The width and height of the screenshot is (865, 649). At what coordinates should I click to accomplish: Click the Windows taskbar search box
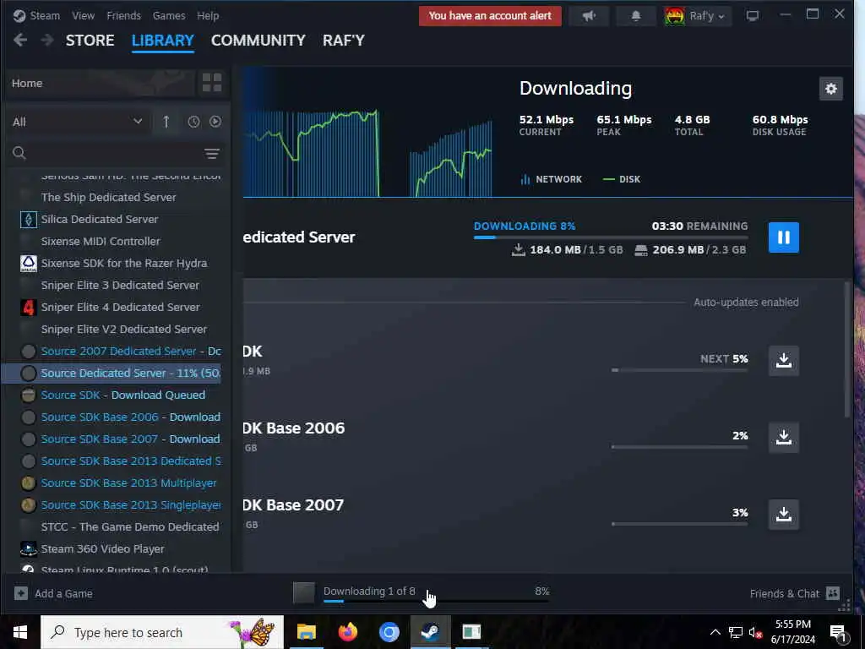(162, 632)
